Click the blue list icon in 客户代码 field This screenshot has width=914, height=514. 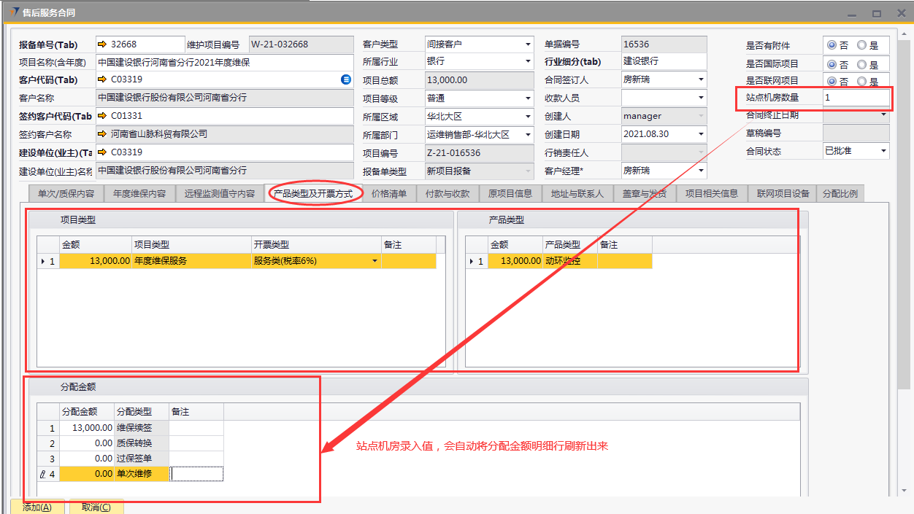click(346, 79)
